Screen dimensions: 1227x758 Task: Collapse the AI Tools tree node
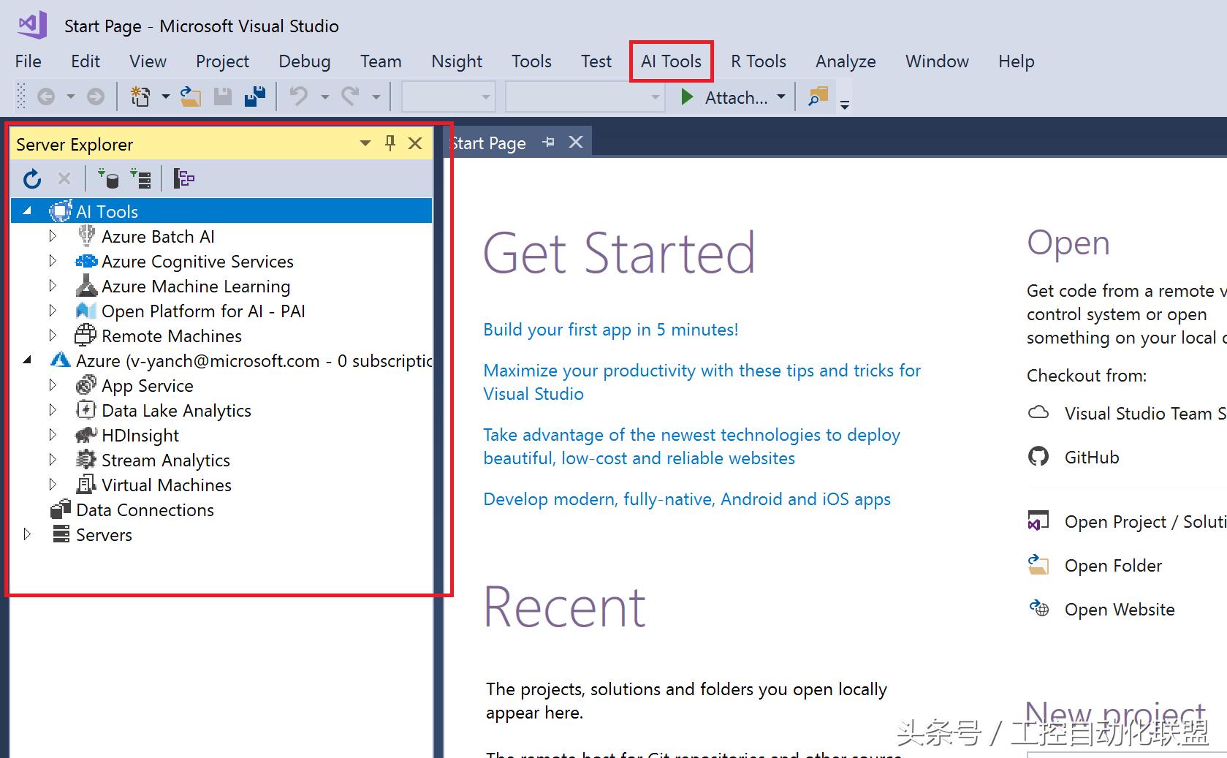[x=27, y=211]
